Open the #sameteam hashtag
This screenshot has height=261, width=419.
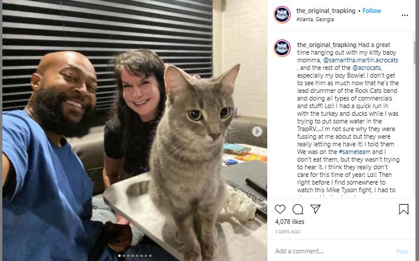[x=355, y=152]
